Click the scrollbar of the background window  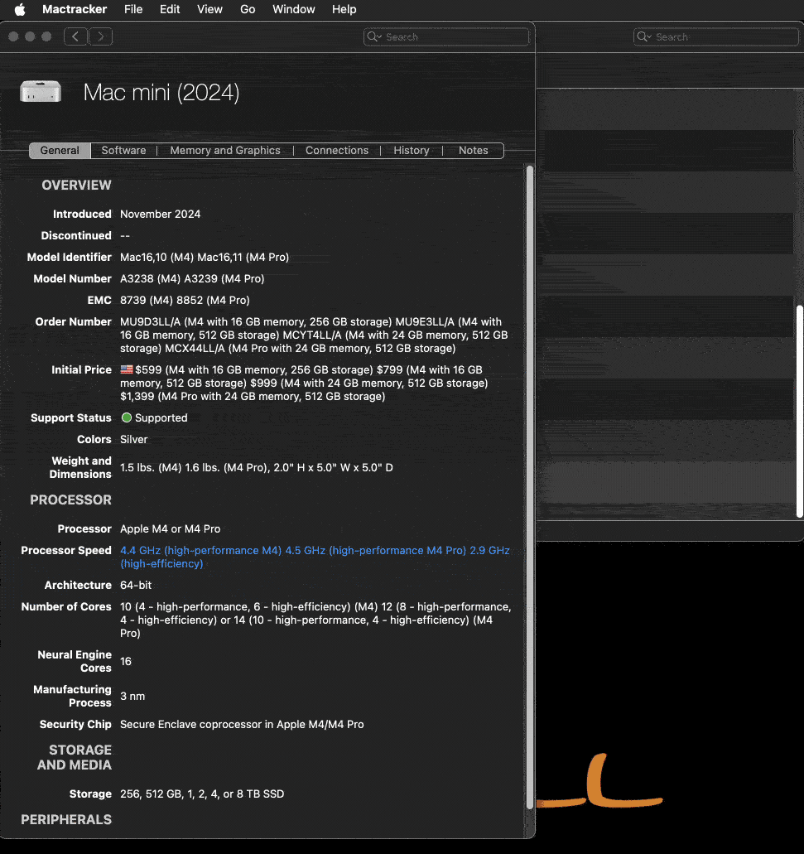point(800,411)
